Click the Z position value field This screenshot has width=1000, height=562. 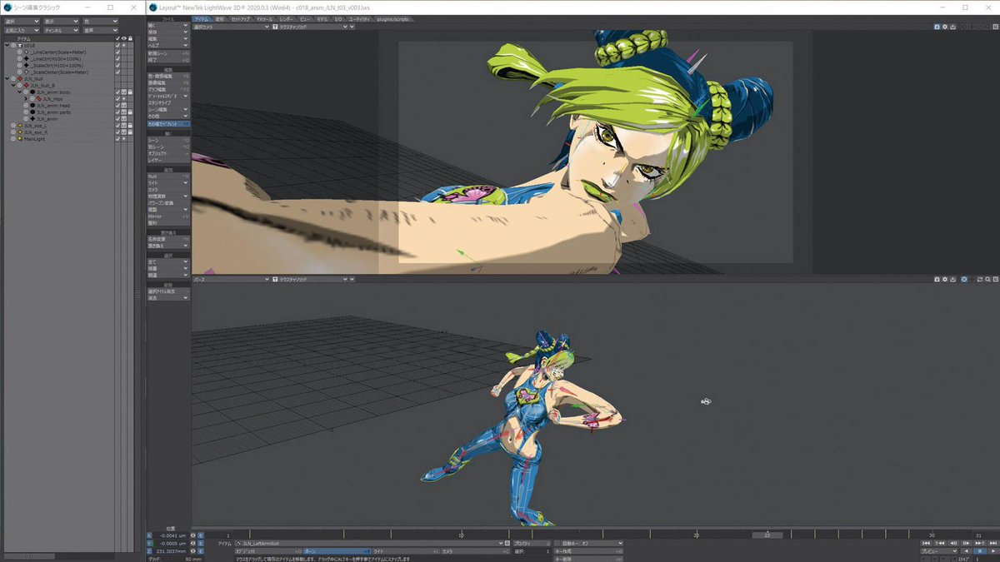click(171, 551)
